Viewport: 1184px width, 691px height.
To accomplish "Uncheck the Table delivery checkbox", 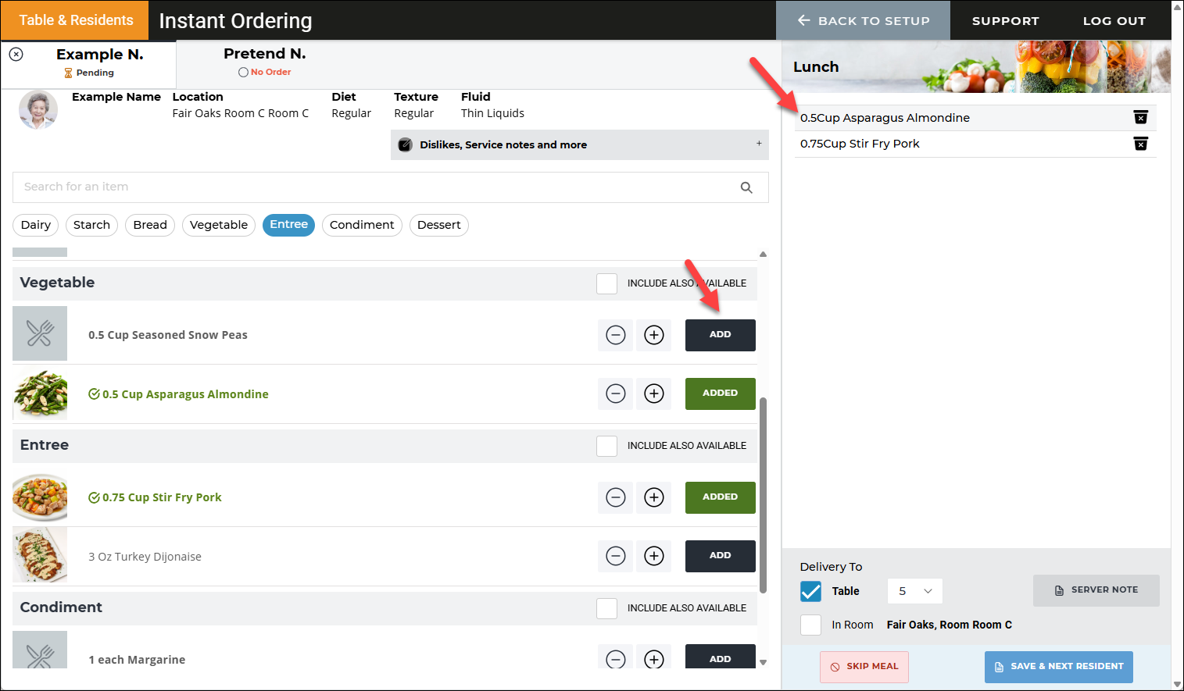I will 810,591.
